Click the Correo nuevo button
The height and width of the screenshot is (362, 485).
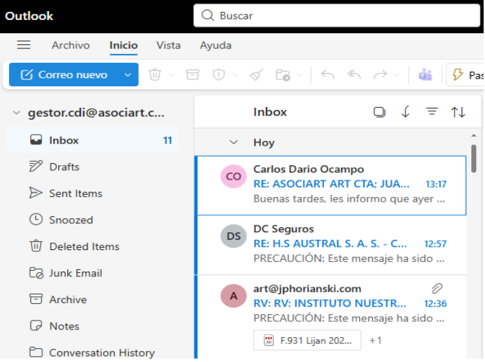pos(64,75)
